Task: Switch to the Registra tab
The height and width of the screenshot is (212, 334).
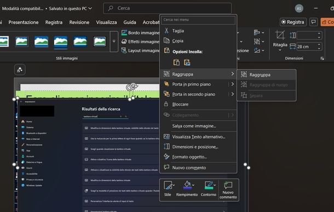Action: point(54,22)
